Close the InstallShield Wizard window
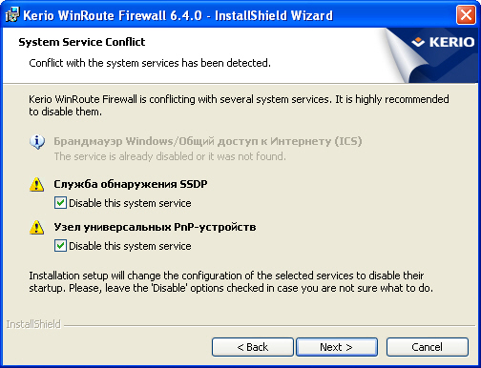Viewport: 481px width, 368px height. coord(466,14)
